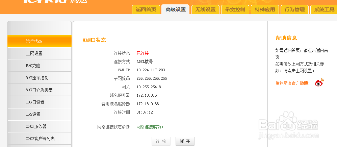The height and width of the screenshot is (147, 337).
Task: Go to 返回首页 tab
Action: point(146,10)
